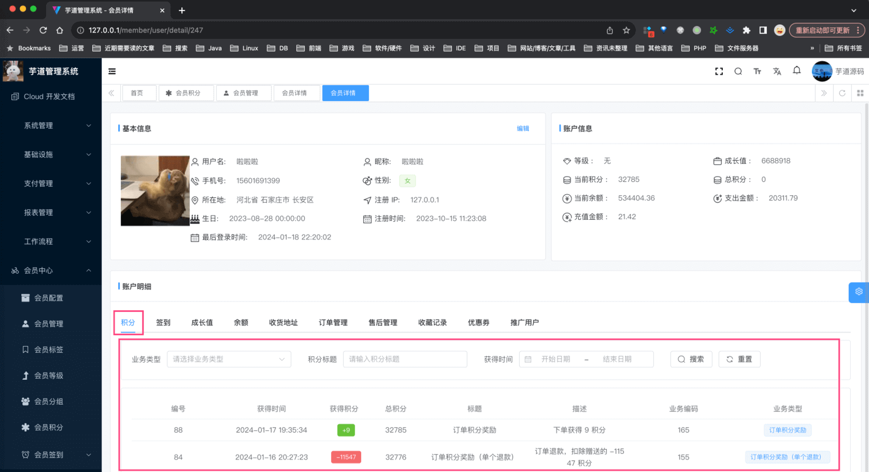Switch to the 订单管理 tab

(x=333, y=322)
